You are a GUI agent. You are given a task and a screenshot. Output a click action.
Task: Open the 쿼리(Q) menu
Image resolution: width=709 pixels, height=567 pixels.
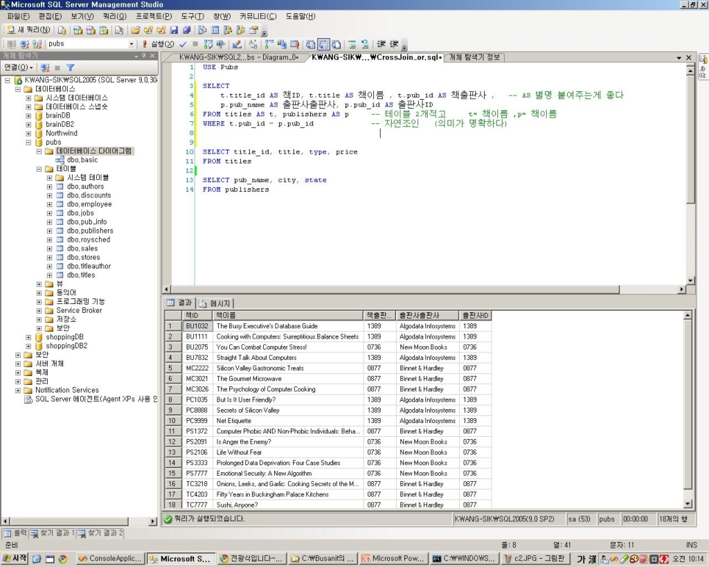click(114, 17)
